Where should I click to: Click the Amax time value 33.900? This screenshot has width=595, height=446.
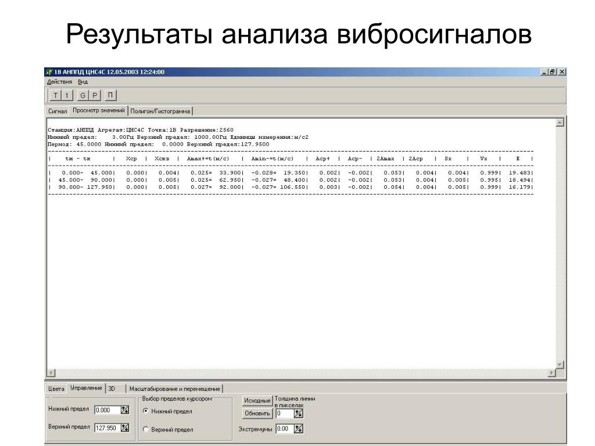[230, 172]
